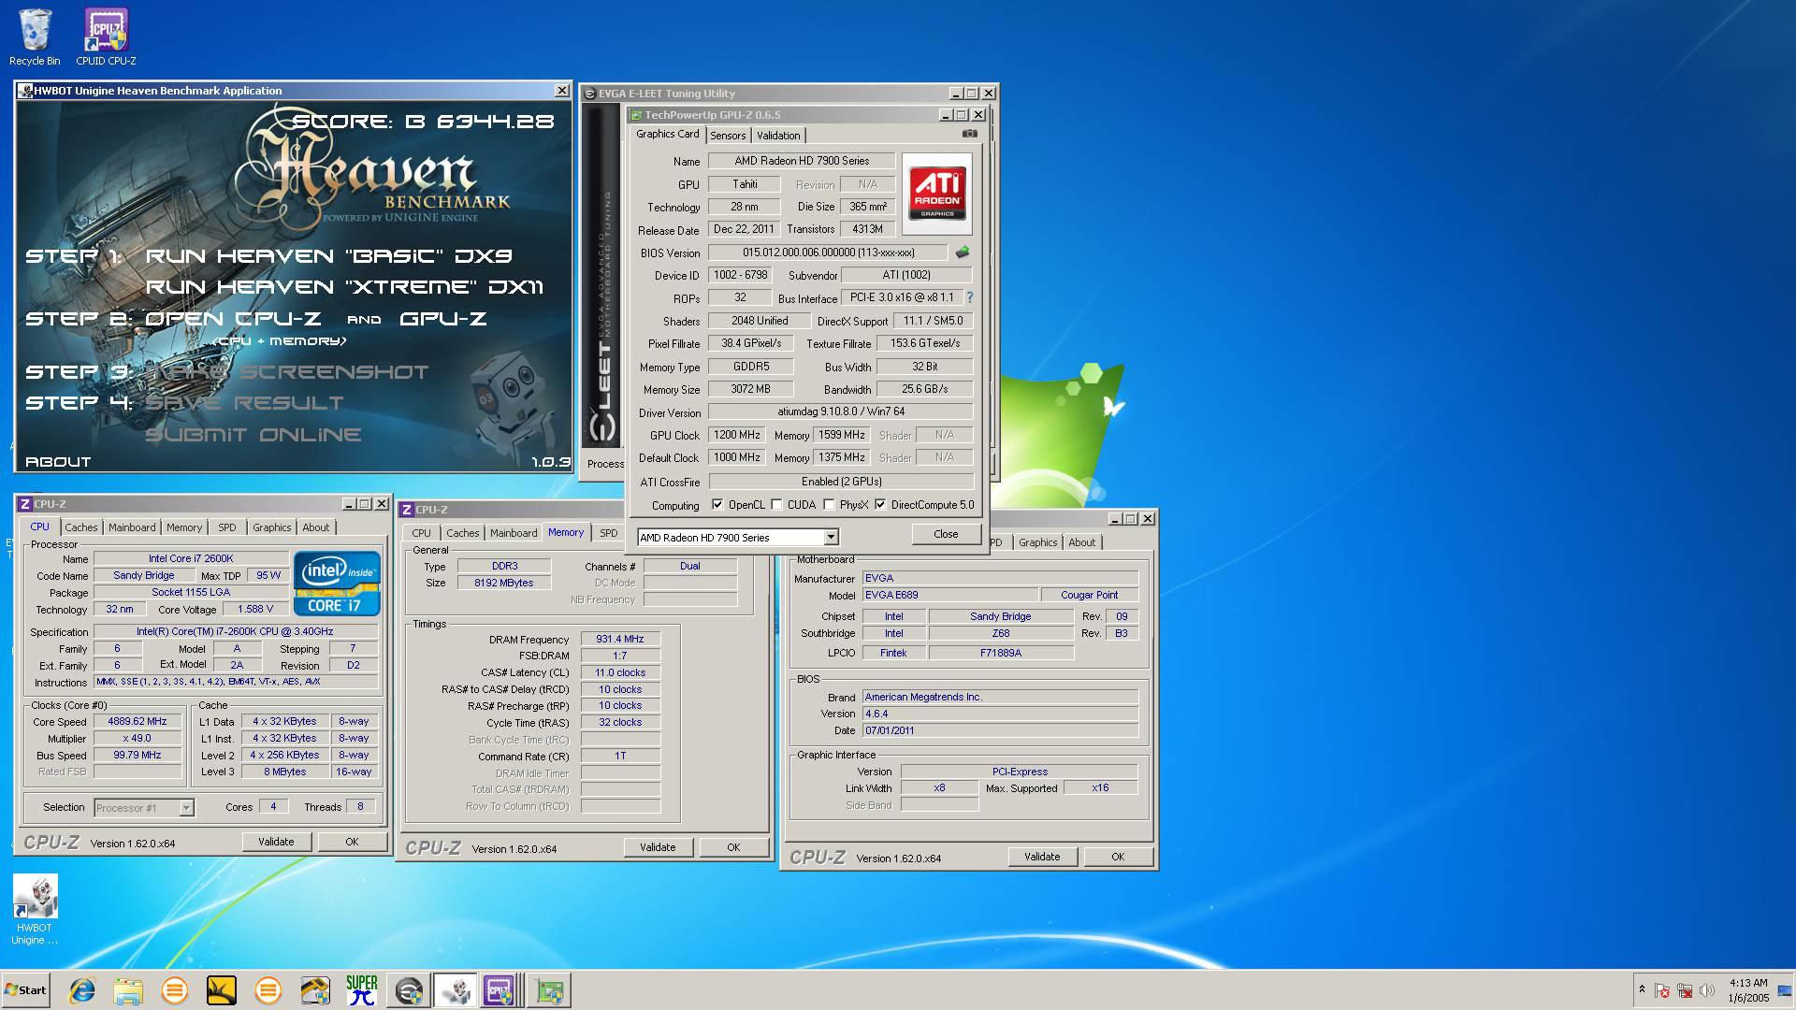Screen dimensions: 1796x1010
Task: Launch Internet Explorer from the taskbar
Action: [x=82, y=990]
